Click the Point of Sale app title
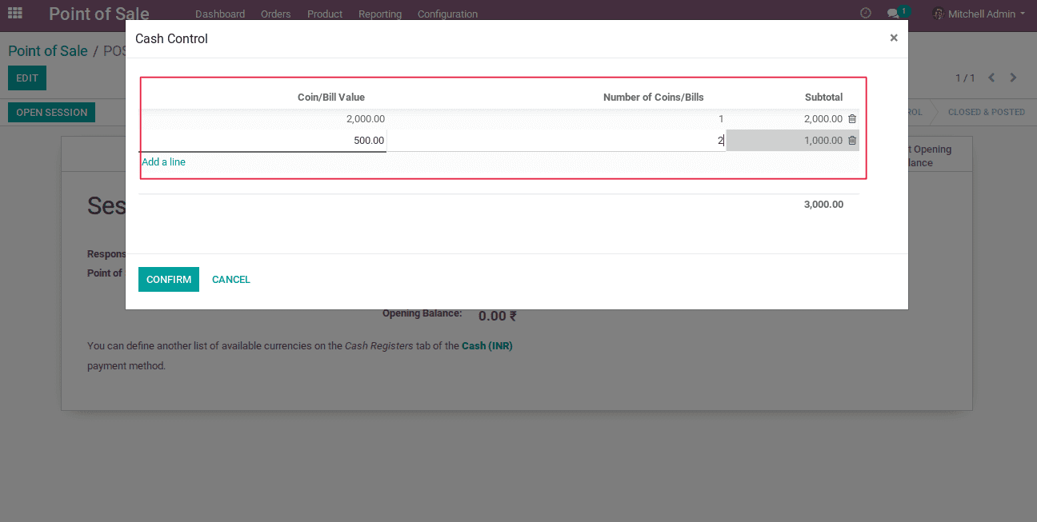This screenshot has width=1037, height=522. pos(99,14)
